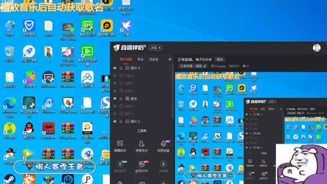This screenshot has height=184, width=327.
Task: Click the live preview canvas in 直播伴侣
Action: pos(251,128)
